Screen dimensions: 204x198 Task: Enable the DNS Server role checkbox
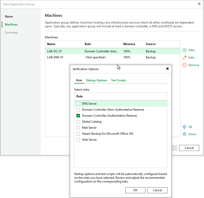point(78,104)
